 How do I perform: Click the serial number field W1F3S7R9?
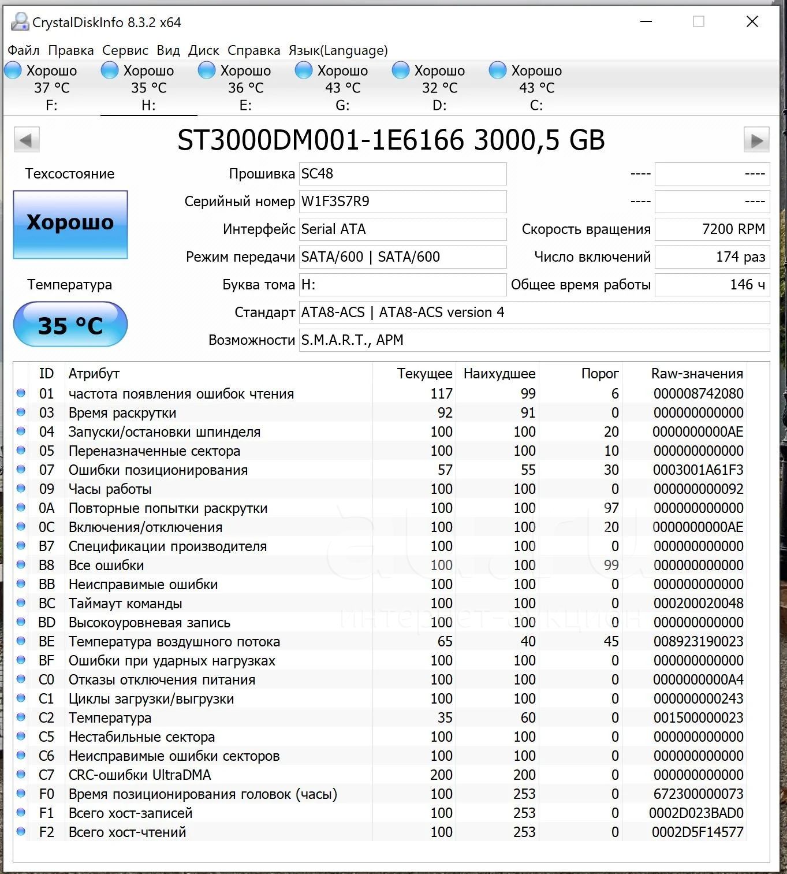click(403, 202)
